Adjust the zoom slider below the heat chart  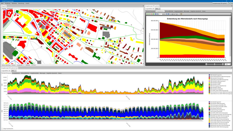214,64
